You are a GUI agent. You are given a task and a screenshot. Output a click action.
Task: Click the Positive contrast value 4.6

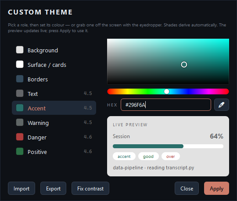[88, 151]
